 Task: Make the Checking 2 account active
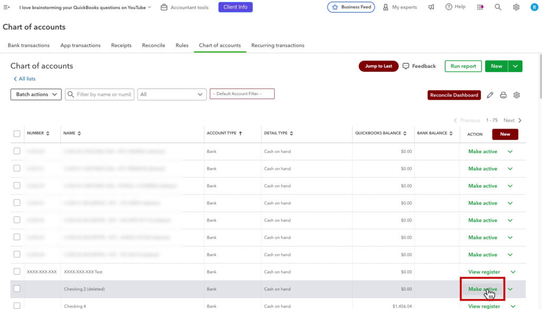pos(482,289)
